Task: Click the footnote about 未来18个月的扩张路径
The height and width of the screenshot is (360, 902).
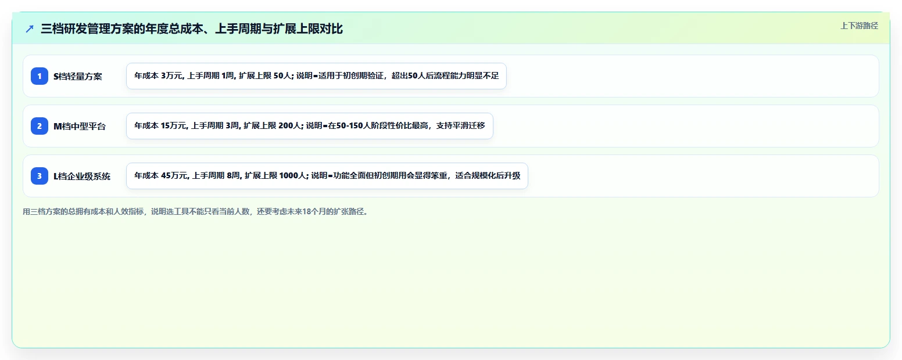Action: click(195, 211)
